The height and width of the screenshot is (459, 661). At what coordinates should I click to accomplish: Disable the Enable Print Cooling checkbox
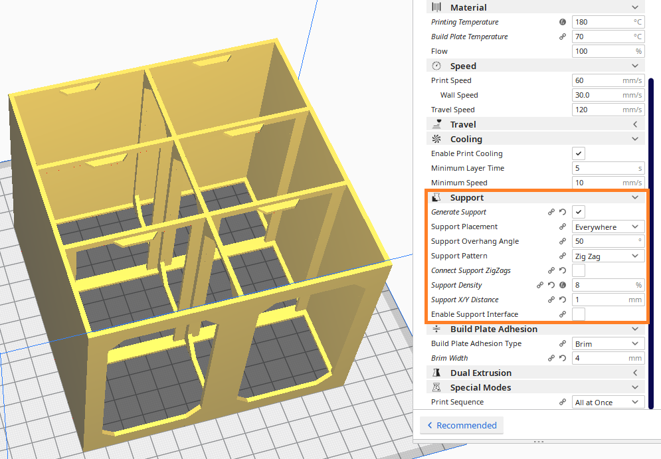pyautogui.click(x=579, y=153)
